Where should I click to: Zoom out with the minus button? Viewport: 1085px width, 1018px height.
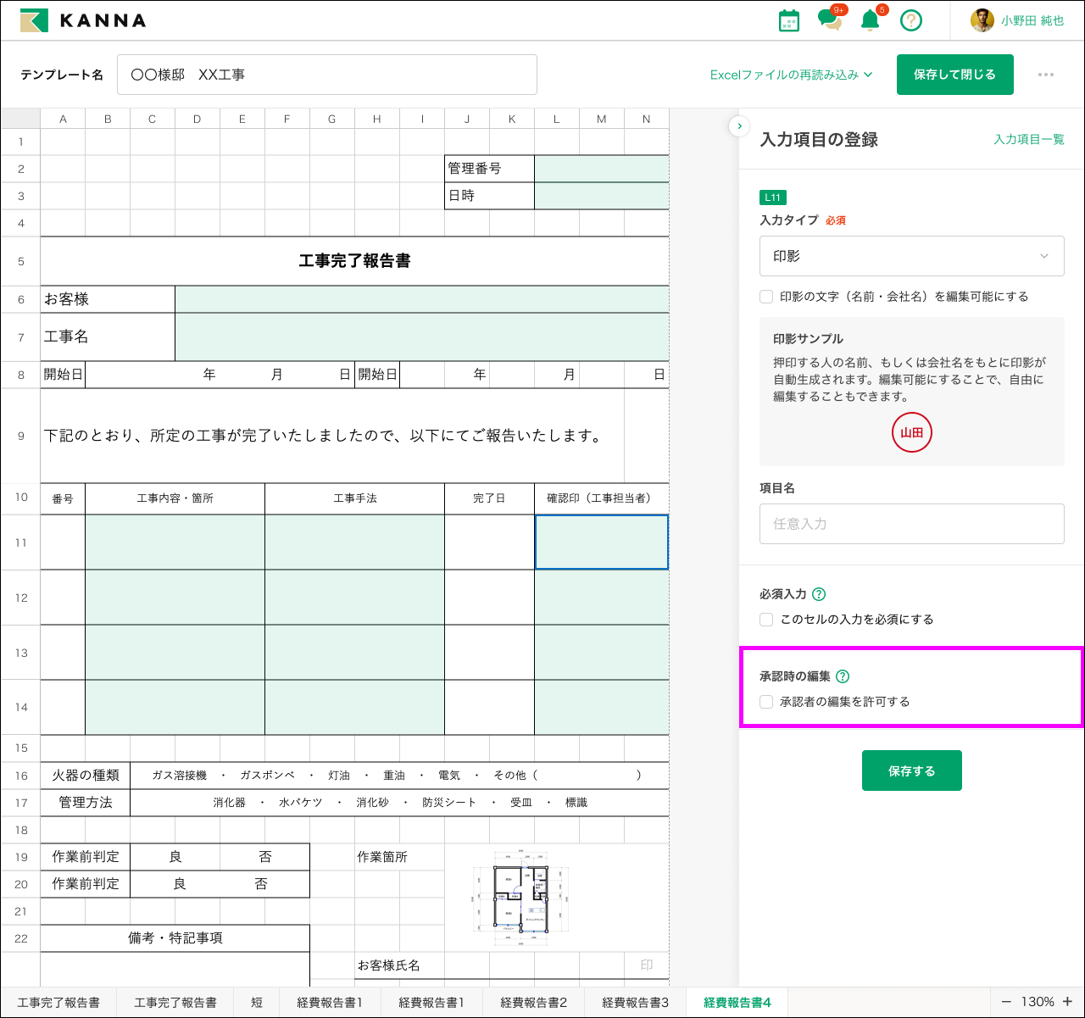[x=1006, y=1002]
